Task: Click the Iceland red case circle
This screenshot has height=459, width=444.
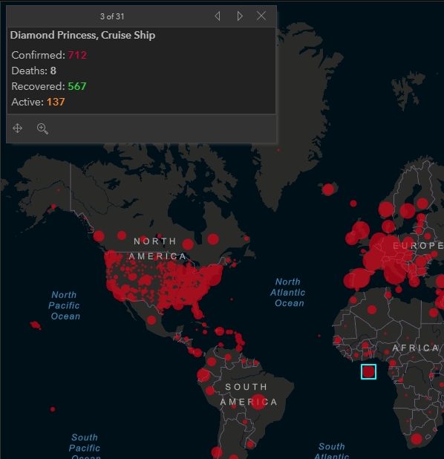Action: click(x=328, y=189)
